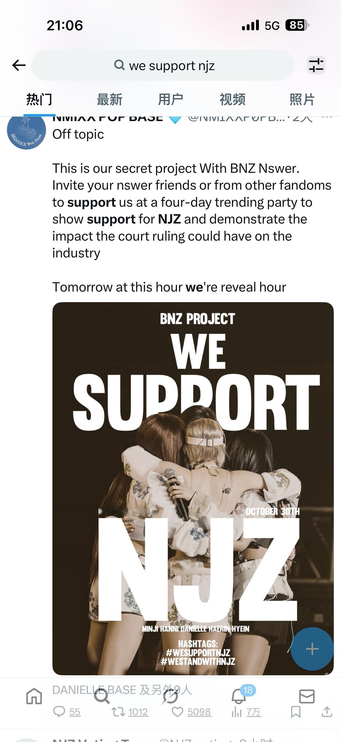Tap the search field containing "we support njz"
This screenshot has height=742, width=341.
(x=163, y=65)
